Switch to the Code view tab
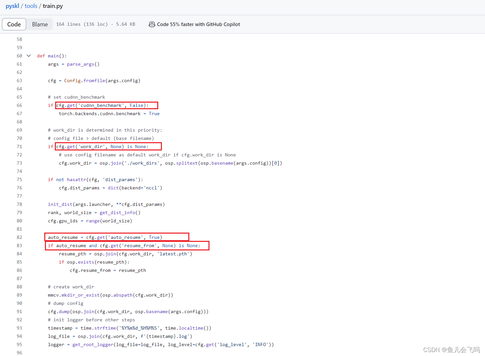The width and height of the screenshot is (485, 356). tap(14, 24)
